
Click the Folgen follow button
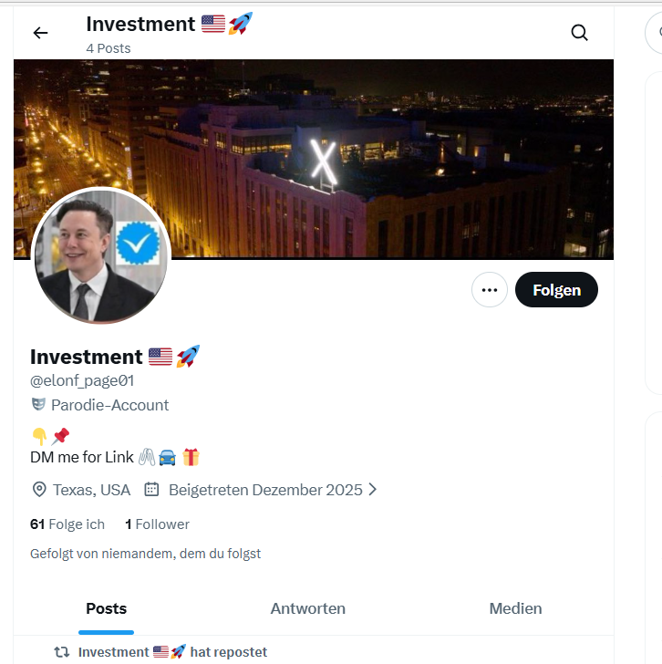tap(556, 290)
